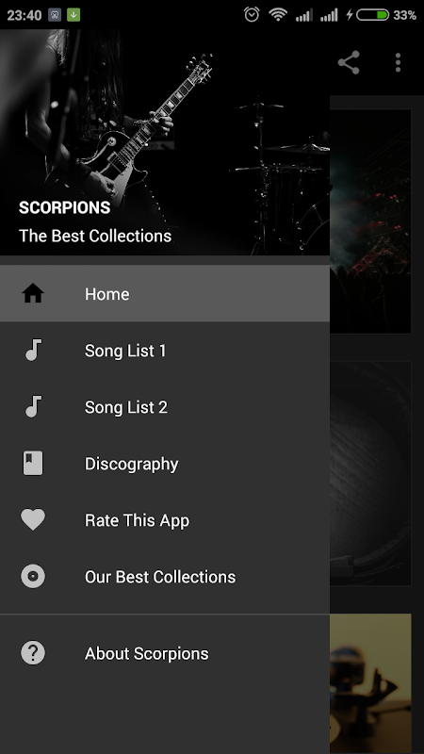Image resolution: width=424 pixels, height=754 pixels.
Task: Click the music note icon for Song List 1
Action: tap(33, 350)
